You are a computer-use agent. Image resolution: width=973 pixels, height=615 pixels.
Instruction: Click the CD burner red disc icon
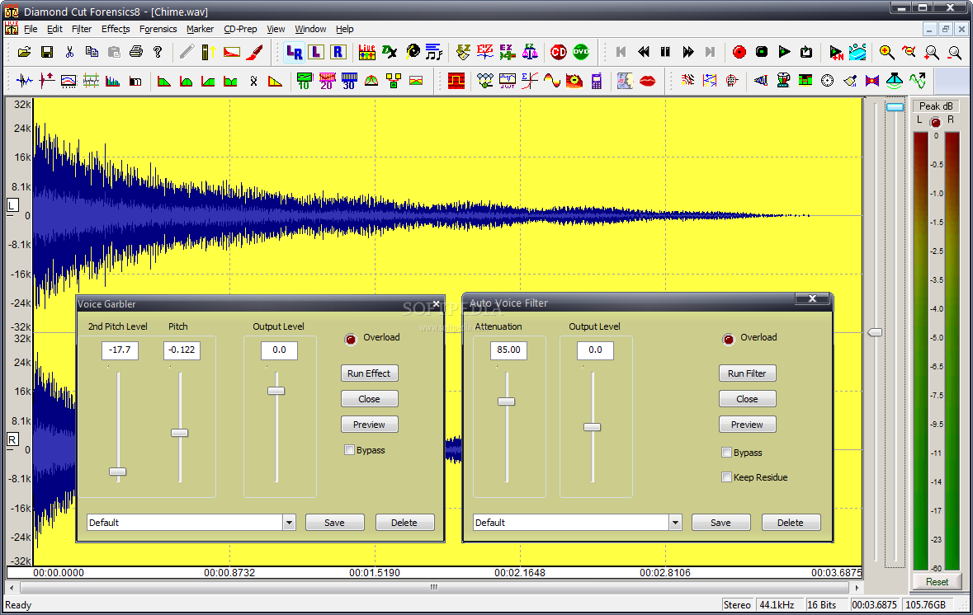point(559,52)
